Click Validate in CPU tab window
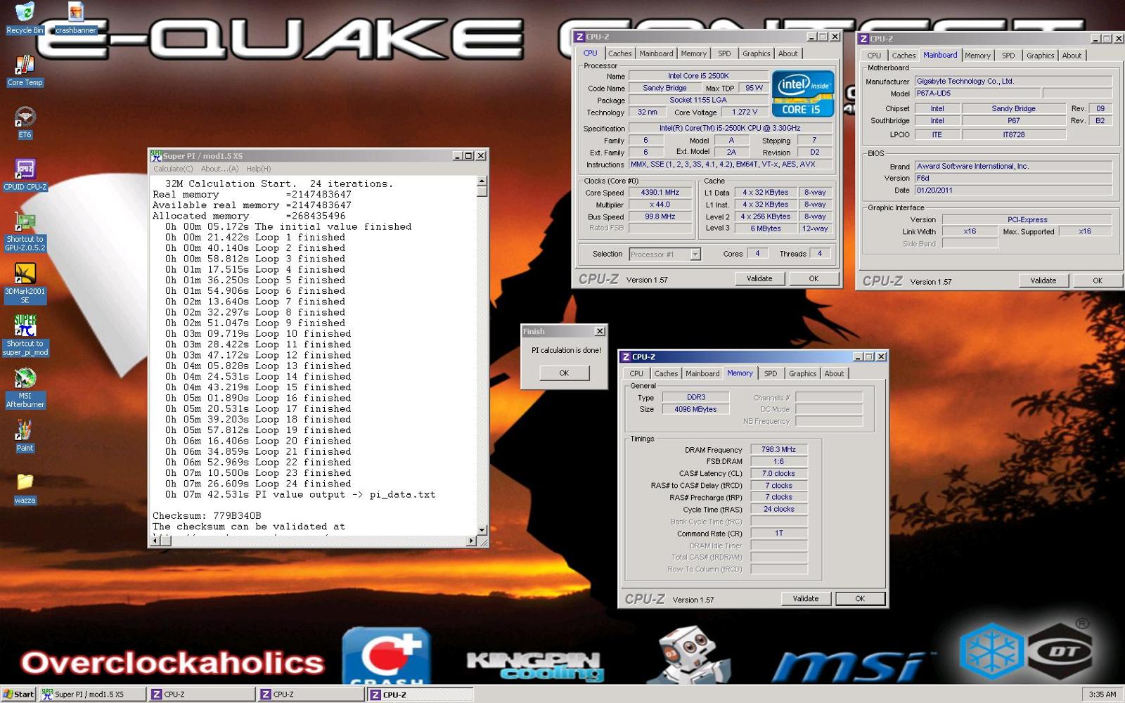 (759, 278)
